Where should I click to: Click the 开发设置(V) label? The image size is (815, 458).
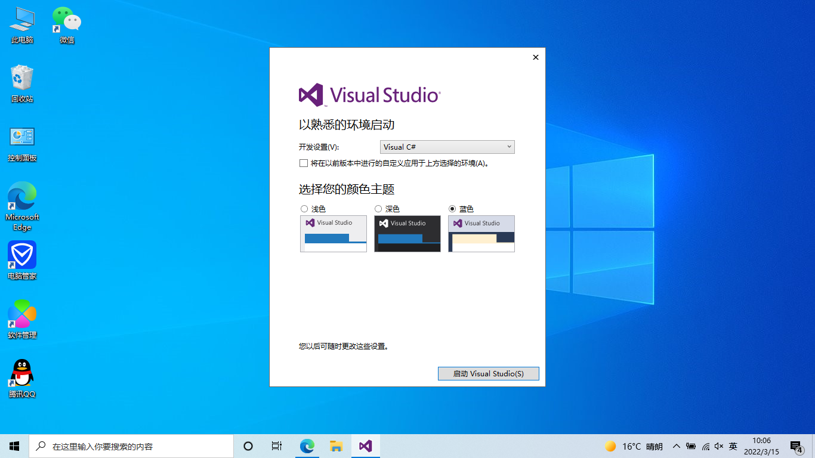[319, 147]
